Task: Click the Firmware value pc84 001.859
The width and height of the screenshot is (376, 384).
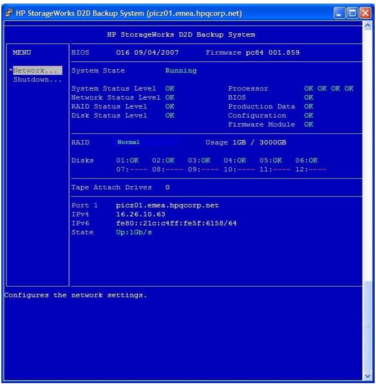Action: coord(273,52)
